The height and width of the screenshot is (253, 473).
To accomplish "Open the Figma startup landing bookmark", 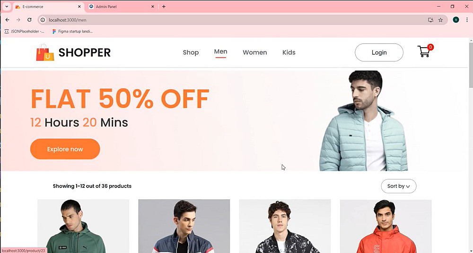I will 72,31.
